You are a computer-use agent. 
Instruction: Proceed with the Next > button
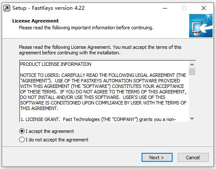tap(157, 158)
